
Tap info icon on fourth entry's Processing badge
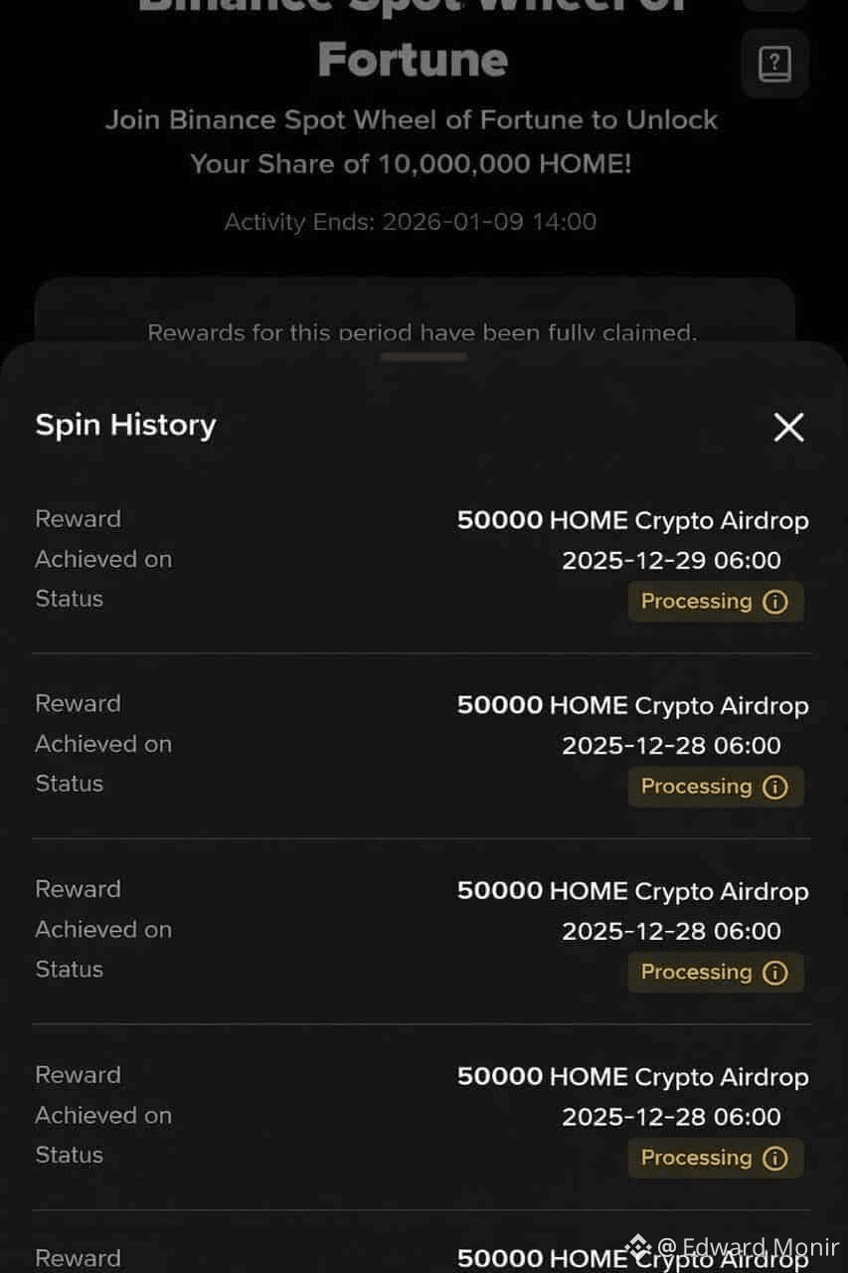(775, 1159)
